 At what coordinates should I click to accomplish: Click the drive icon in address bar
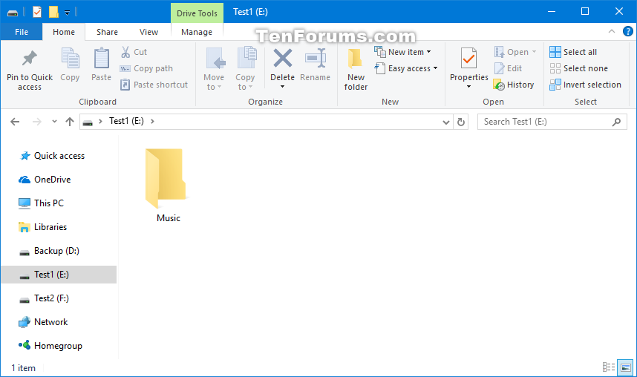(88, 122)
